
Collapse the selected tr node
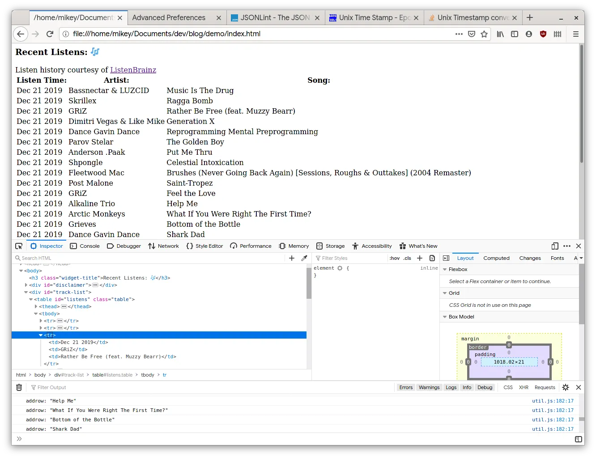[41, 335]
